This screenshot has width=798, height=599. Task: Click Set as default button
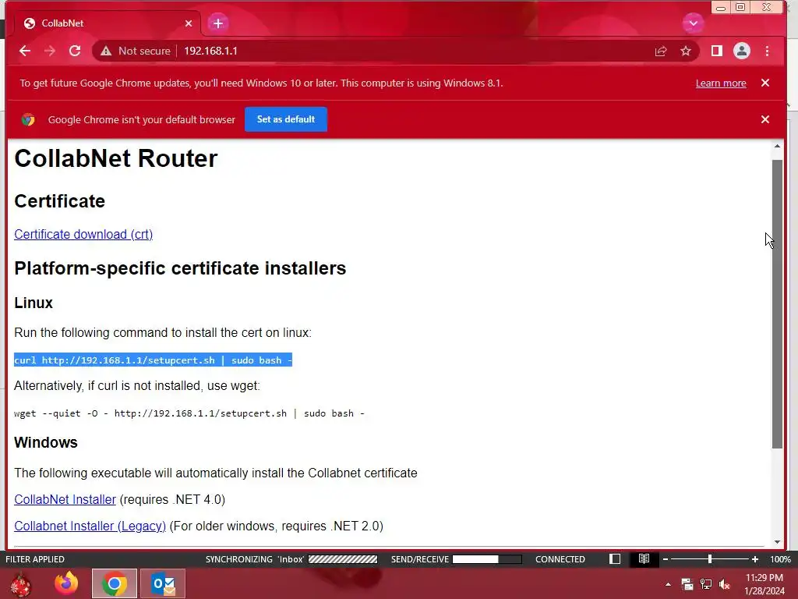[x=285, y=119]
